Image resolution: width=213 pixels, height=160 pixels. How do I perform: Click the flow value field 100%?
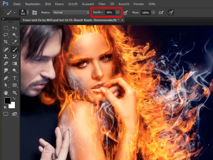(x=146, y=13)
